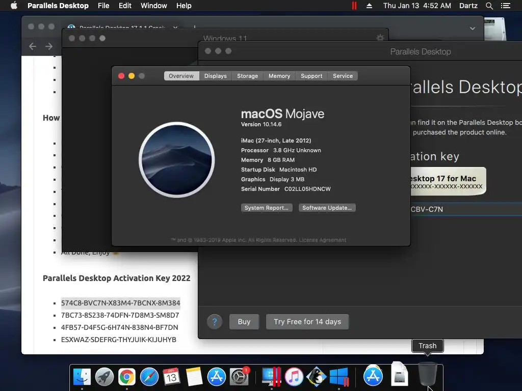Open the Window menu
The width and height of the screenshot is (522, 391).
tap(154, 6)
